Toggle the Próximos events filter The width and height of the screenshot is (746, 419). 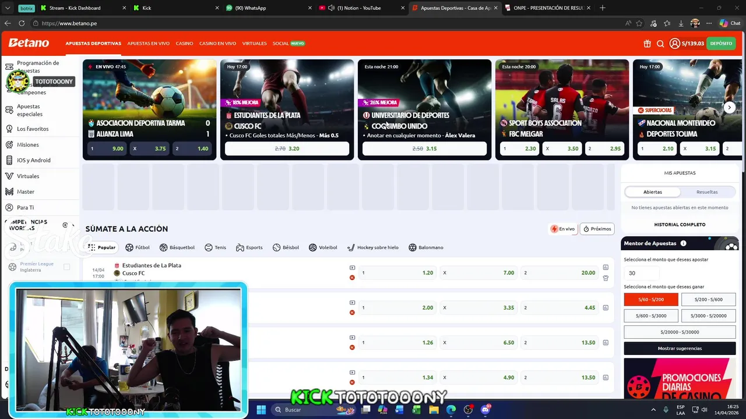(x=597, y=229)
